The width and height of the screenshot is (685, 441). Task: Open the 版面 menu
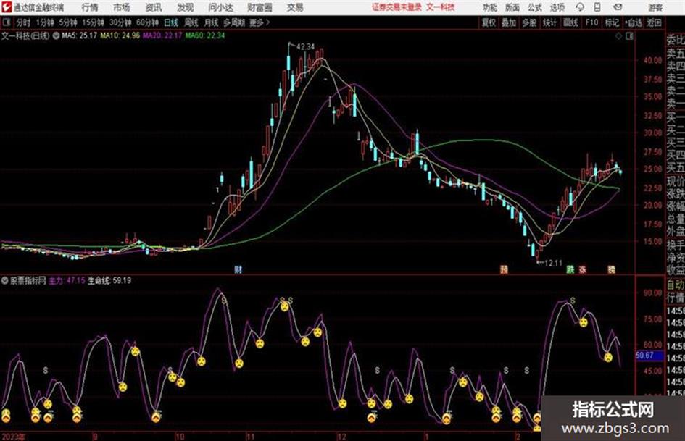pyautogui.click(x=512, y=7)
